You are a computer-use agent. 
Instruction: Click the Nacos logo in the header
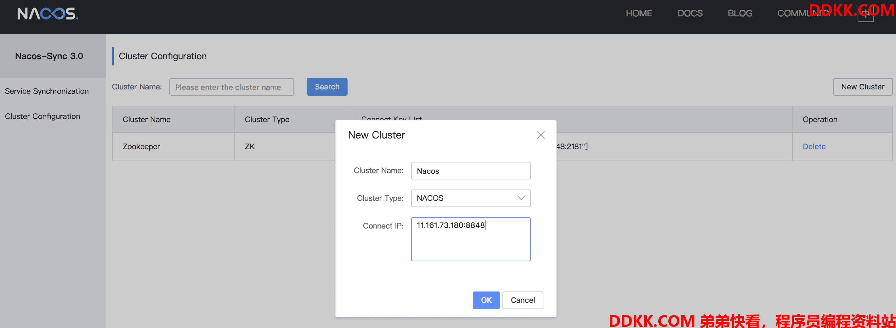[x=48, y=14]
